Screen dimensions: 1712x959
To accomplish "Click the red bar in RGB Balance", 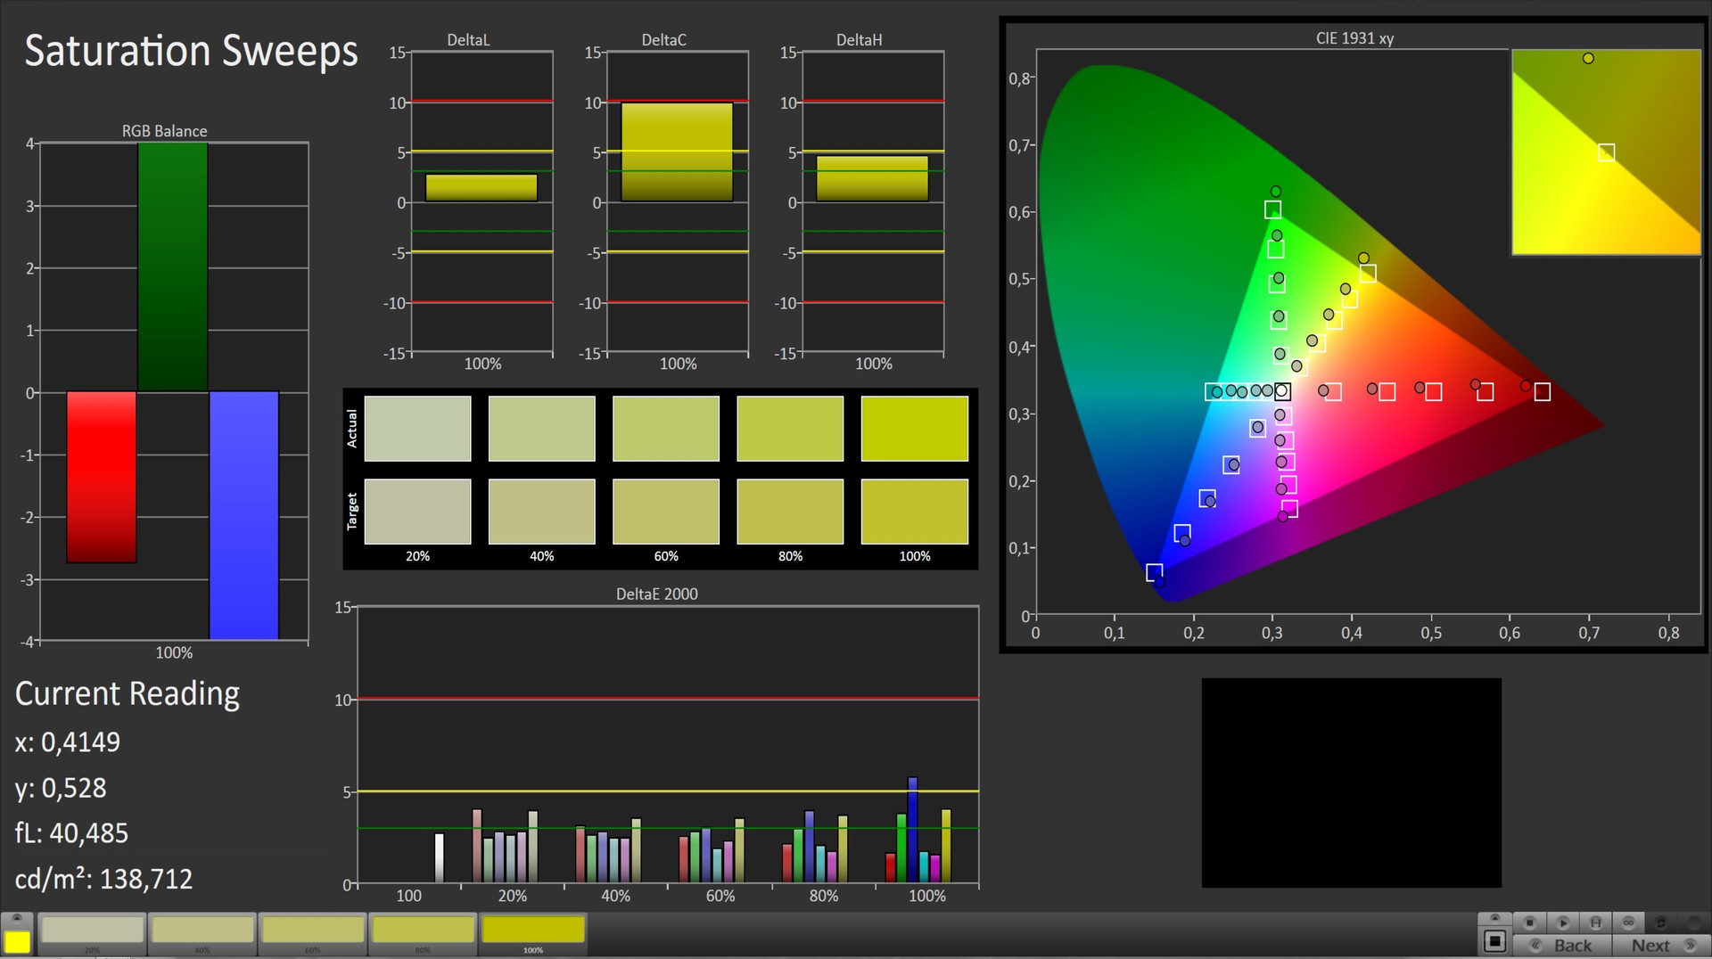I will pos(102,477).
